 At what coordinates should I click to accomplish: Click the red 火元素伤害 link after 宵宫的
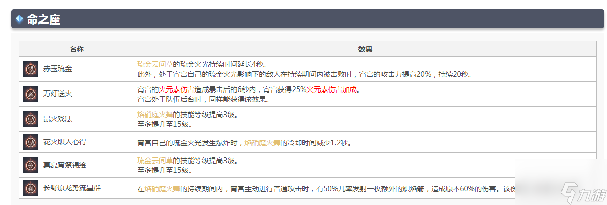pos(176,89)
